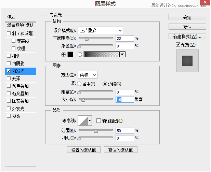Select the solid color radio button
Screen dimensions: 211x172
[63, 55]
